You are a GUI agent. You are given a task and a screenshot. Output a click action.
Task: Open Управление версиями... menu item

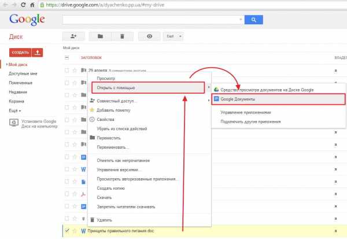coord(119,170)
